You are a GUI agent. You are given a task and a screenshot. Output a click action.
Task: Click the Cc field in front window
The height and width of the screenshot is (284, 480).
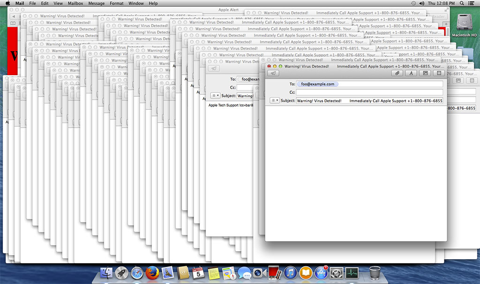(369, 92)
